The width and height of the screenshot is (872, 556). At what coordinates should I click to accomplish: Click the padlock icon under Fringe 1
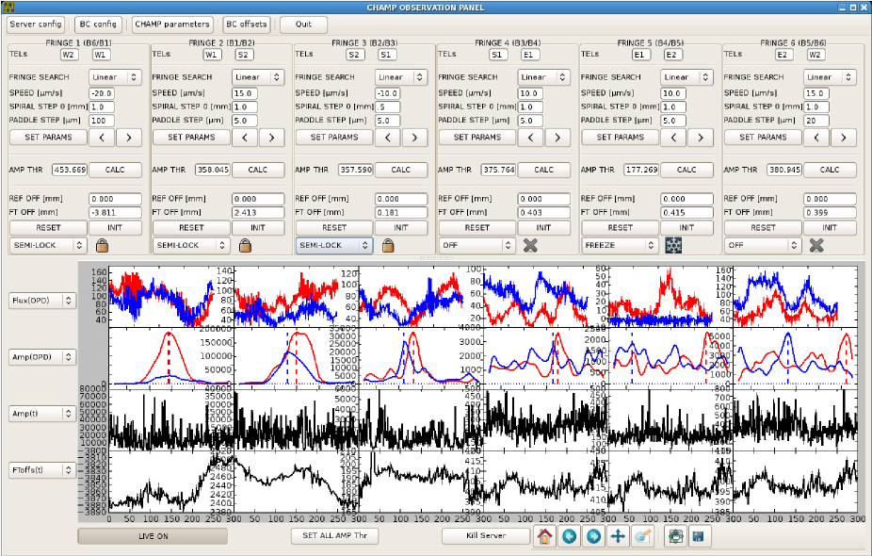[x=102, y=245]
